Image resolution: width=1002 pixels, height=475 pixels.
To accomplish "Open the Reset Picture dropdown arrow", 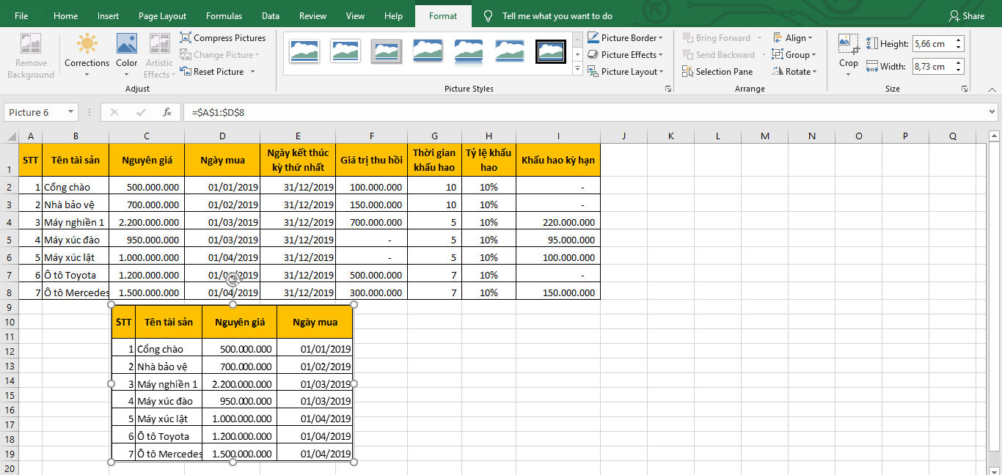I will click(x=252, y=72).
